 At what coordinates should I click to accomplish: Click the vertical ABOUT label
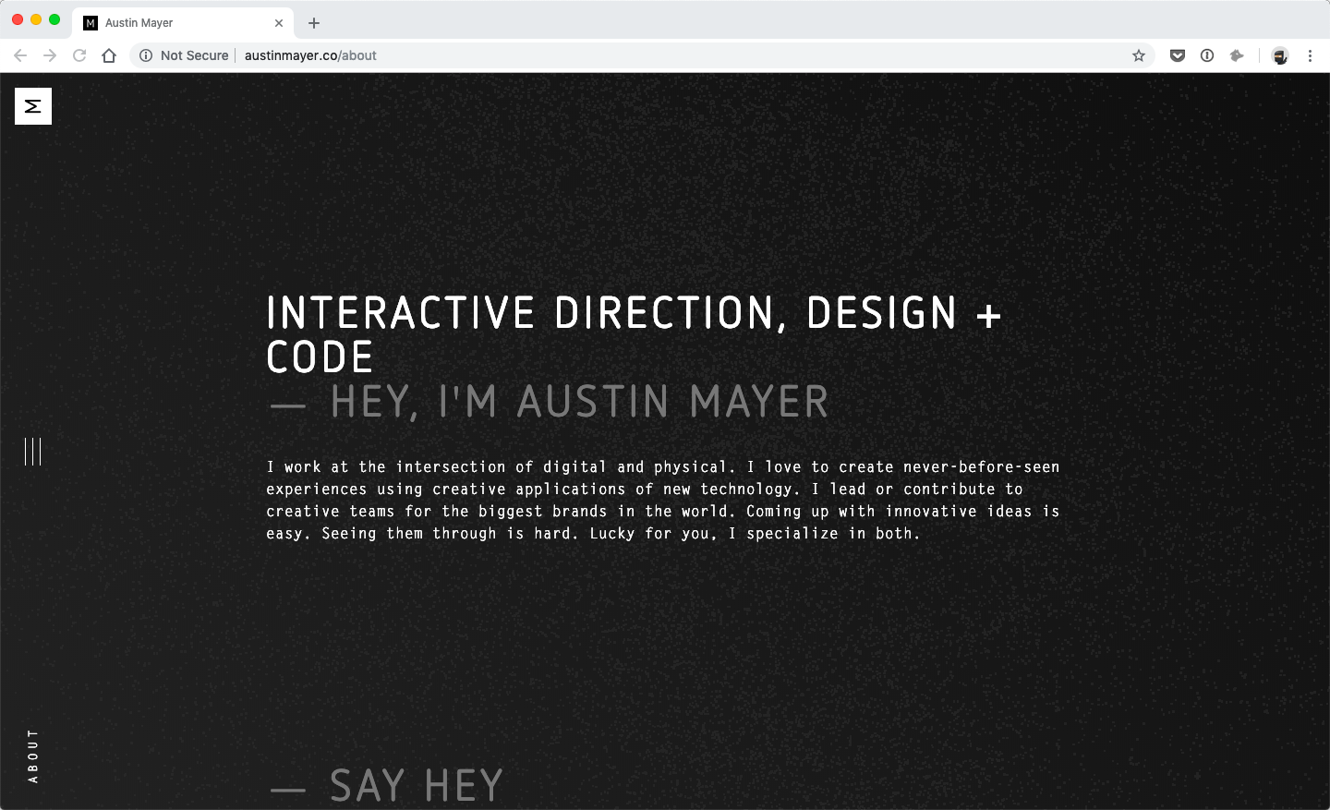click(x=33, y=756)
